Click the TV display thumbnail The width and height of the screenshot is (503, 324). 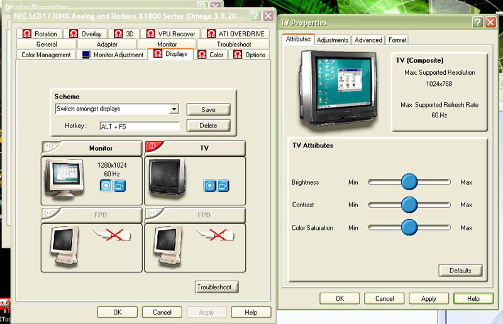pos(167,178)
